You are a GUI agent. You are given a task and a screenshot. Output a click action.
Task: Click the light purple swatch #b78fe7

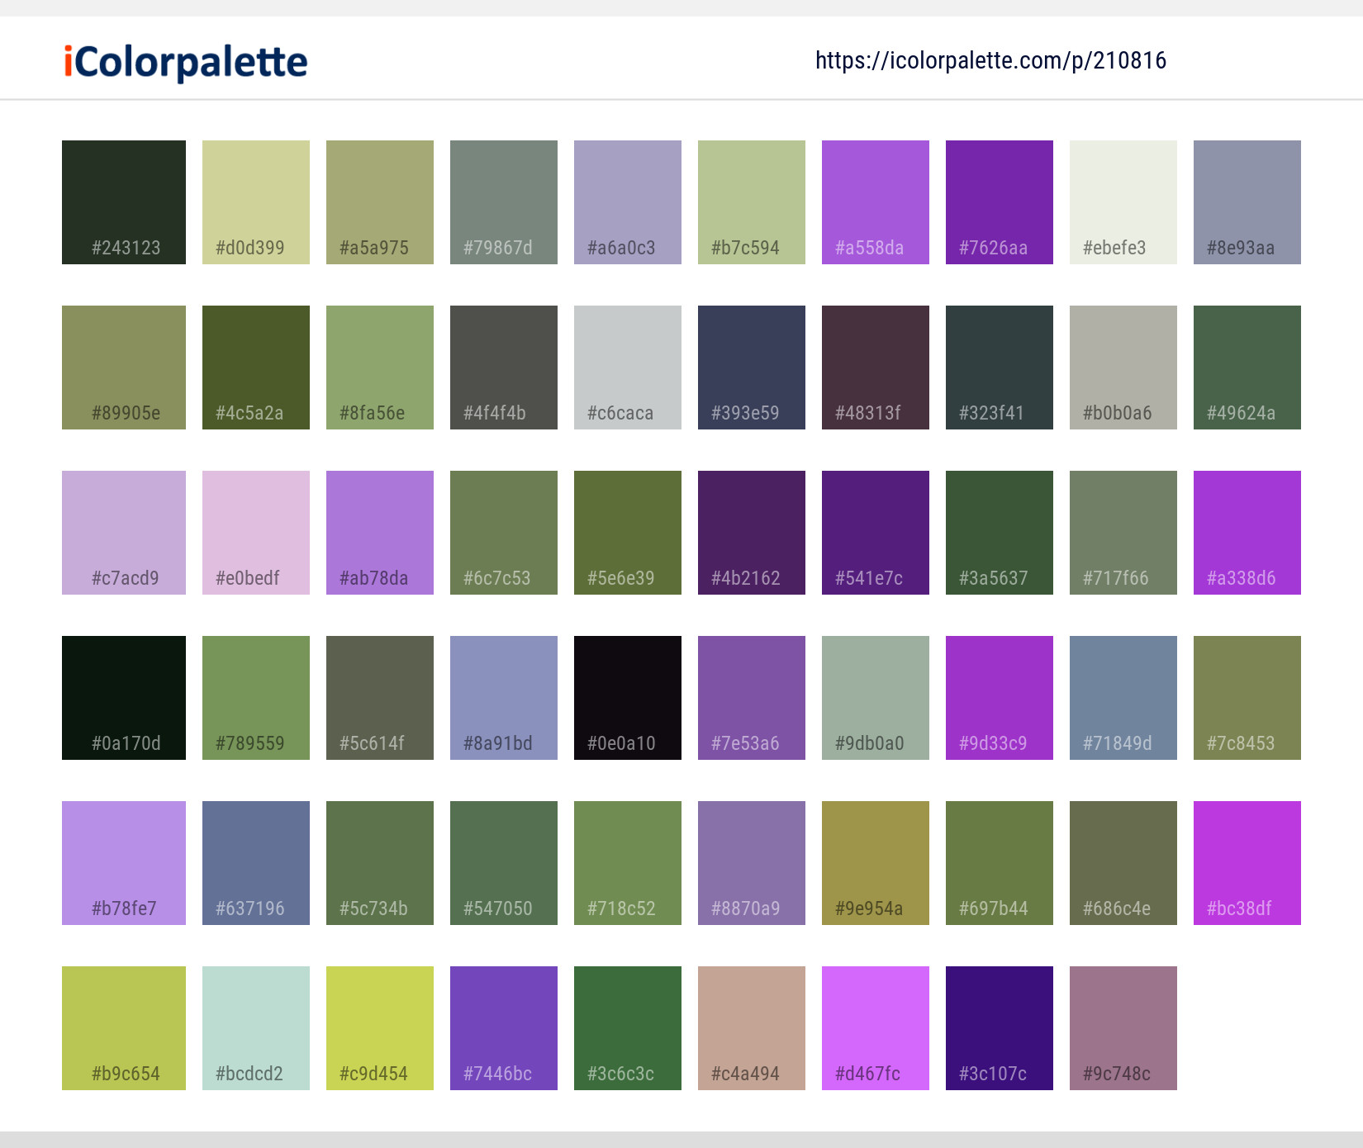pyautogui.click(x=123, y=862)
